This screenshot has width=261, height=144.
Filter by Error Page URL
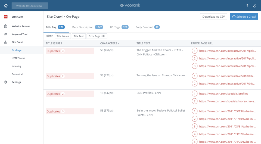97,36
